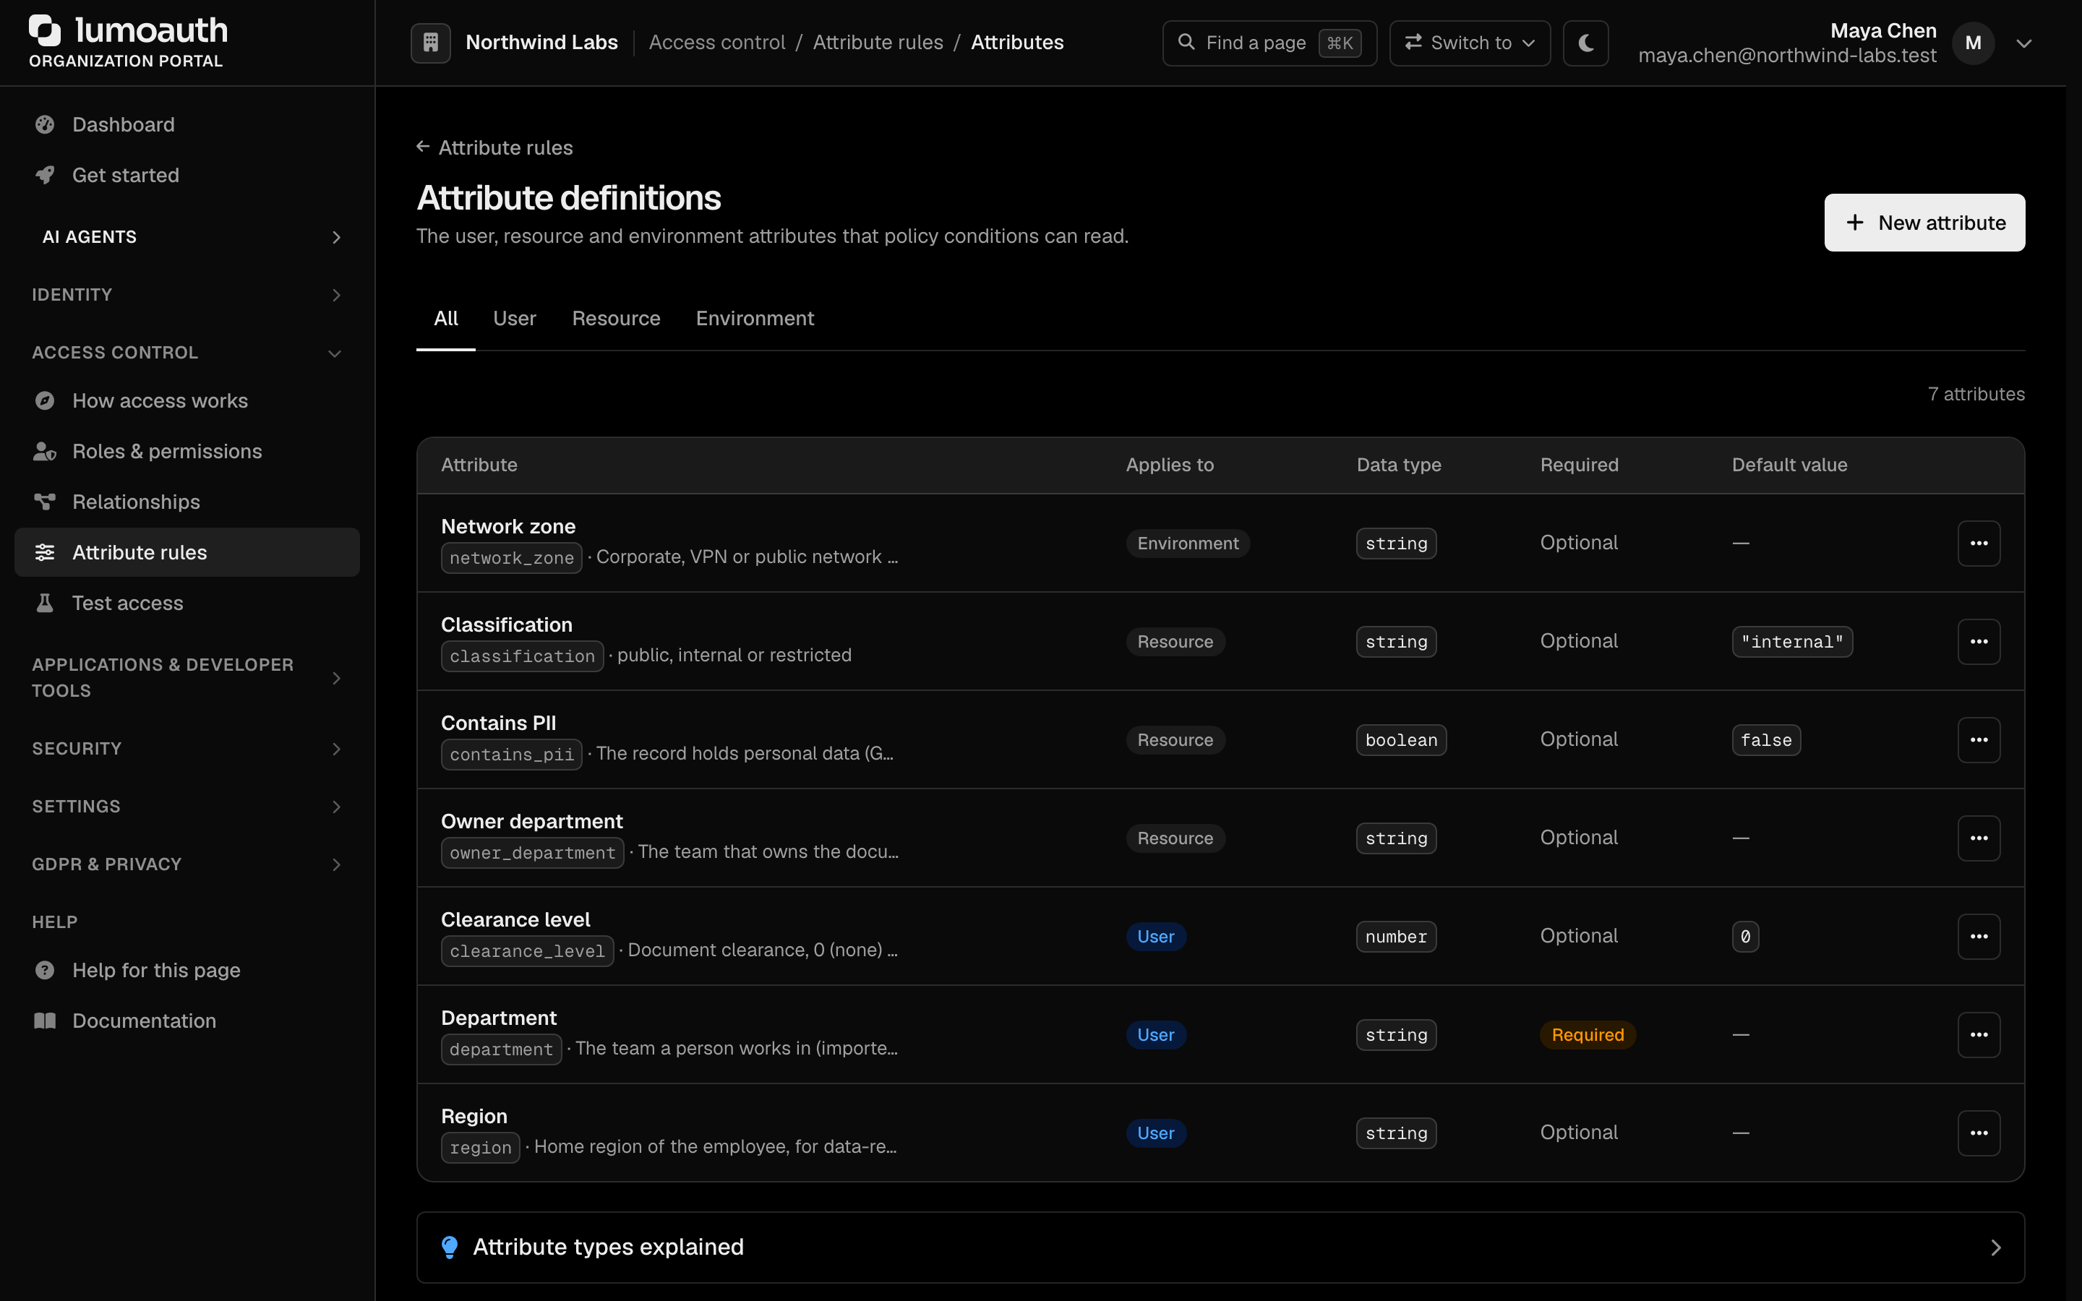Click the number data type chip
2082x1301 pixels.
coord(1395,936)
